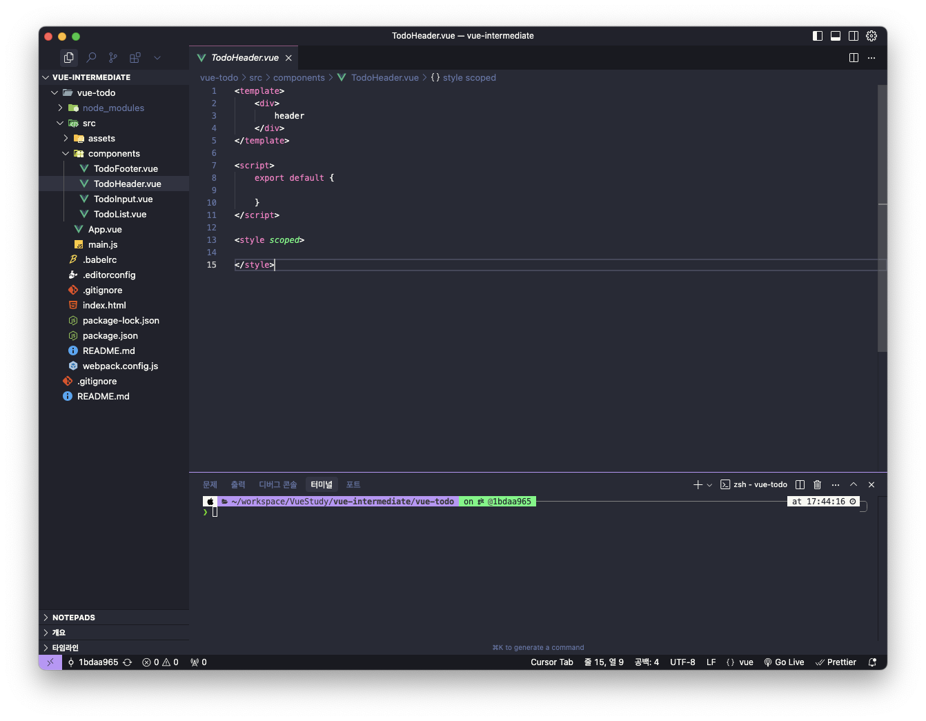Open the settings gear in title bar
Screen dimensions: 926x721
[871, 36]
